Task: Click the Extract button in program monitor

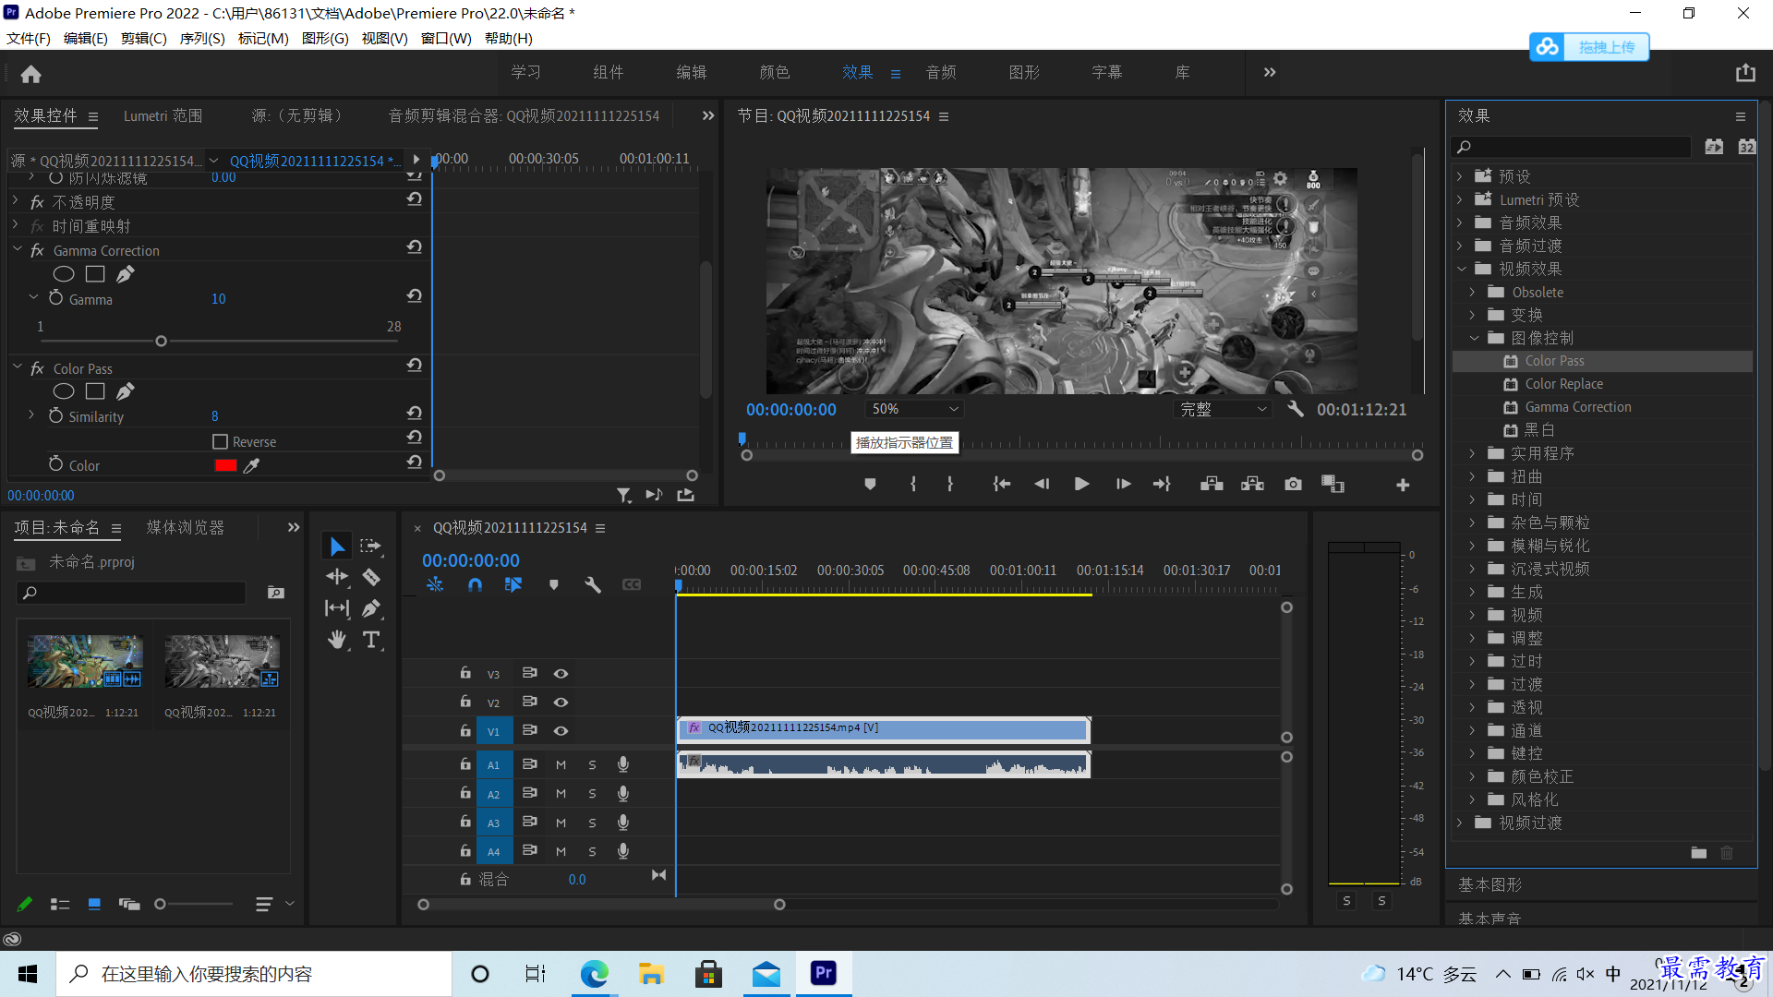Action: (1252, 484)
